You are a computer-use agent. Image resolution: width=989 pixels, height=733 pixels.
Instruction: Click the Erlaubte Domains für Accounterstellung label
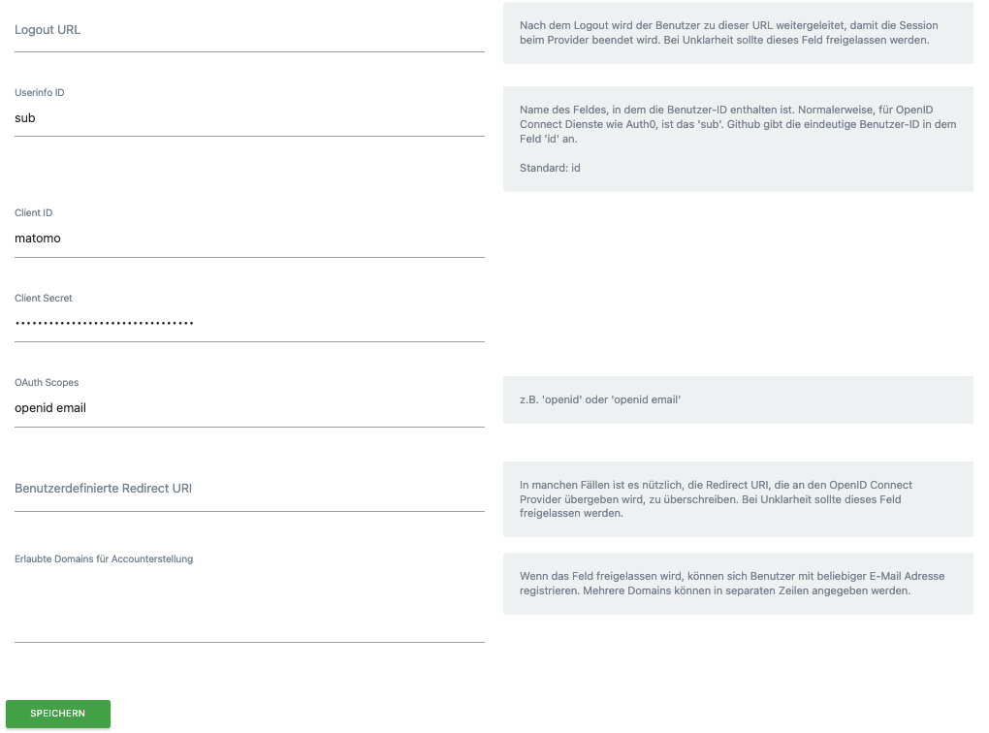pyautogui.click(x=104, y=558)
